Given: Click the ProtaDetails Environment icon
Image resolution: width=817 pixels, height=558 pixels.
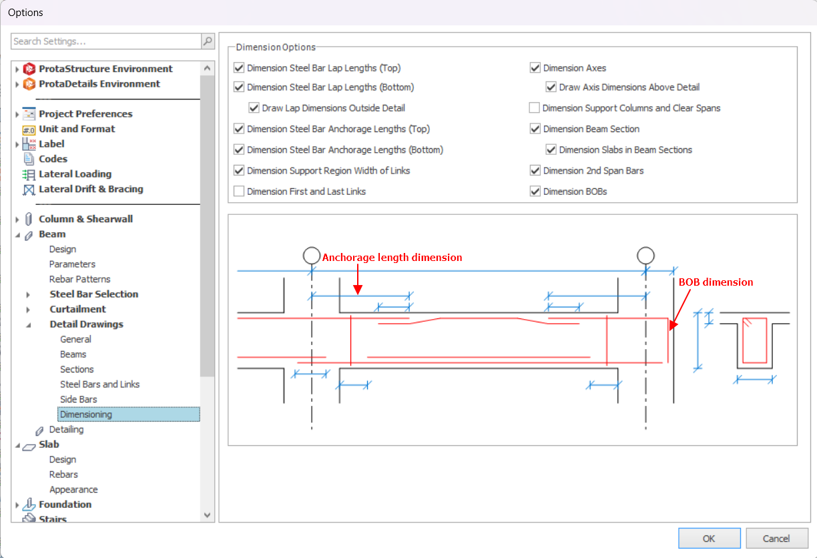Looking at the screenshot, I should 29,84.
